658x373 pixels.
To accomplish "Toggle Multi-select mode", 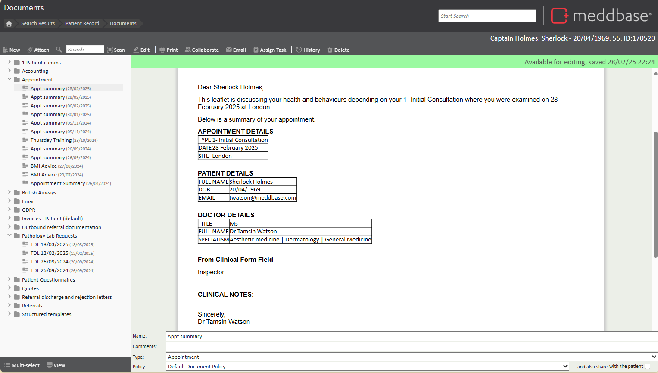I will click(x=22, y=365).
